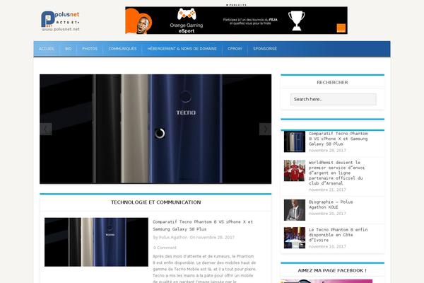Open Le Tecno Phantom 8 enfin disponible link

tap(338, 235)
